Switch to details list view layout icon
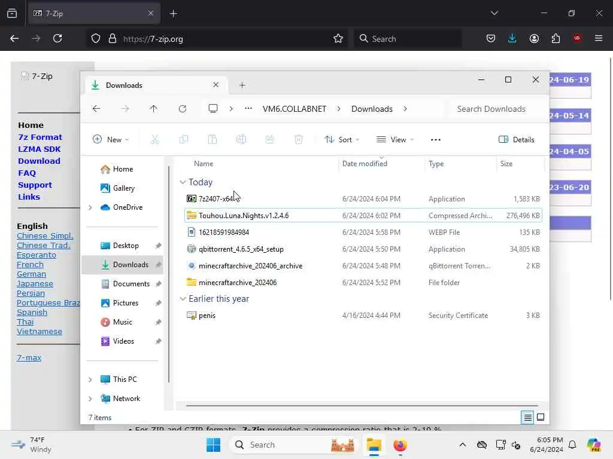 pos(528,417)
